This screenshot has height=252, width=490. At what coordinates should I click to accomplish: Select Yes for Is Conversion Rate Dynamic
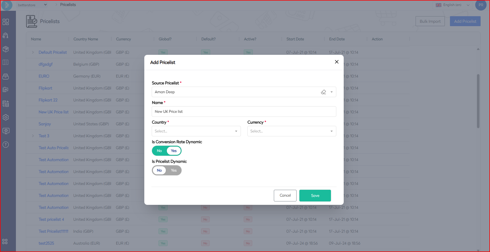(174, 151)
